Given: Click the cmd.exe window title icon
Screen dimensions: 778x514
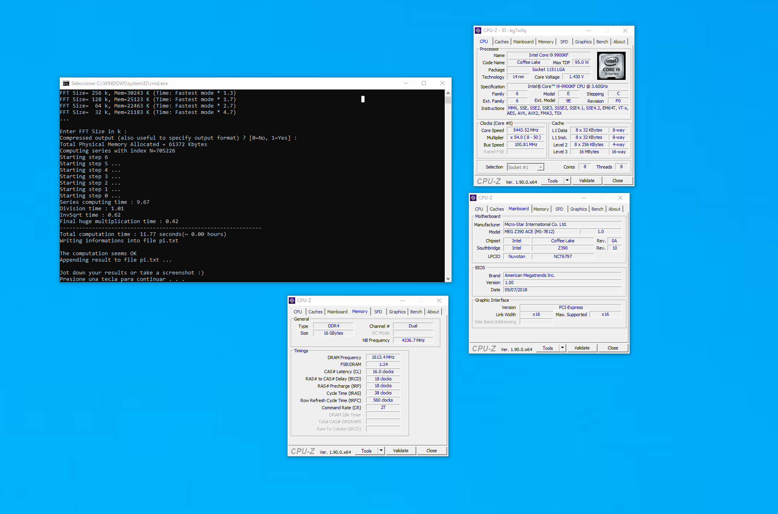Looking at the screenshot, I should [x=66, y=83].
